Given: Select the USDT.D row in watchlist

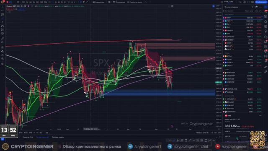Looking at the screenshot, I should coord(243,65).
